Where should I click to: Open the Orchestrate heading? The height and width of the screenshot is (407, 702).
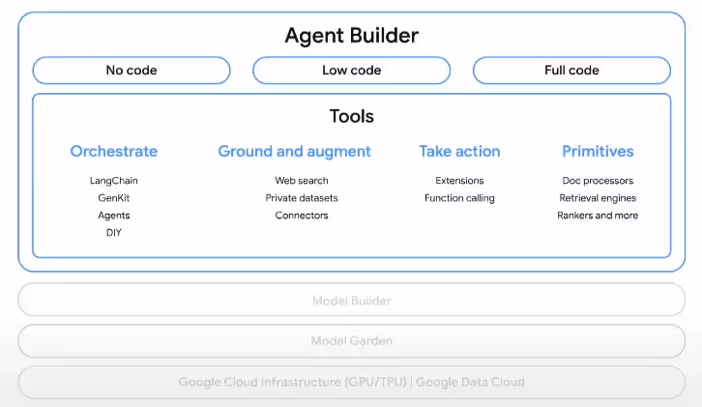point(114,152)
